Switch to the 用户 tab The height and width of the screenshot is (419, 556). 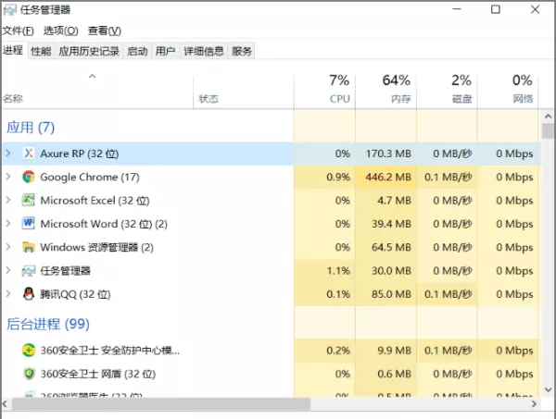coord(165,51)
